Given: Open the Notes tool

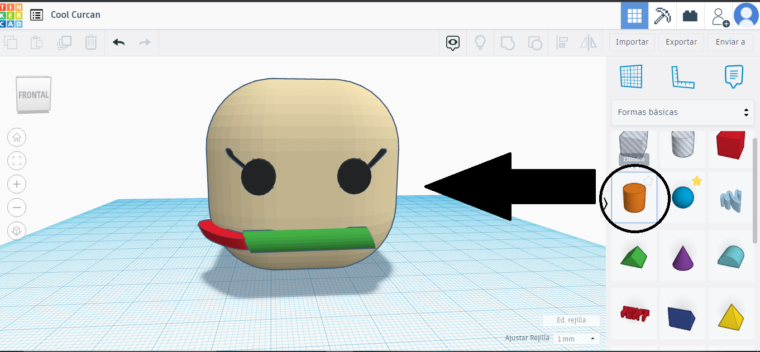Looking at the screenshot, I should 734,77.
